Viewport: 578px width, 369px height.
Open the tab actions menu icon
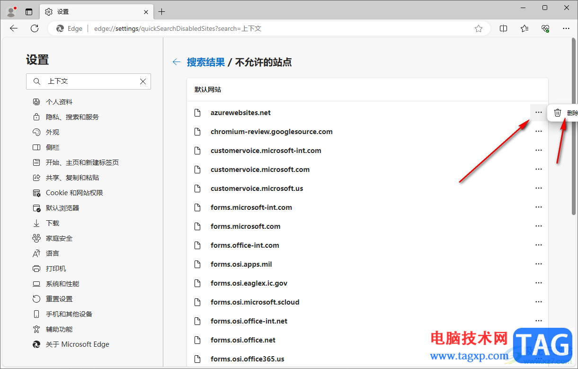click(x=29, y=12)
